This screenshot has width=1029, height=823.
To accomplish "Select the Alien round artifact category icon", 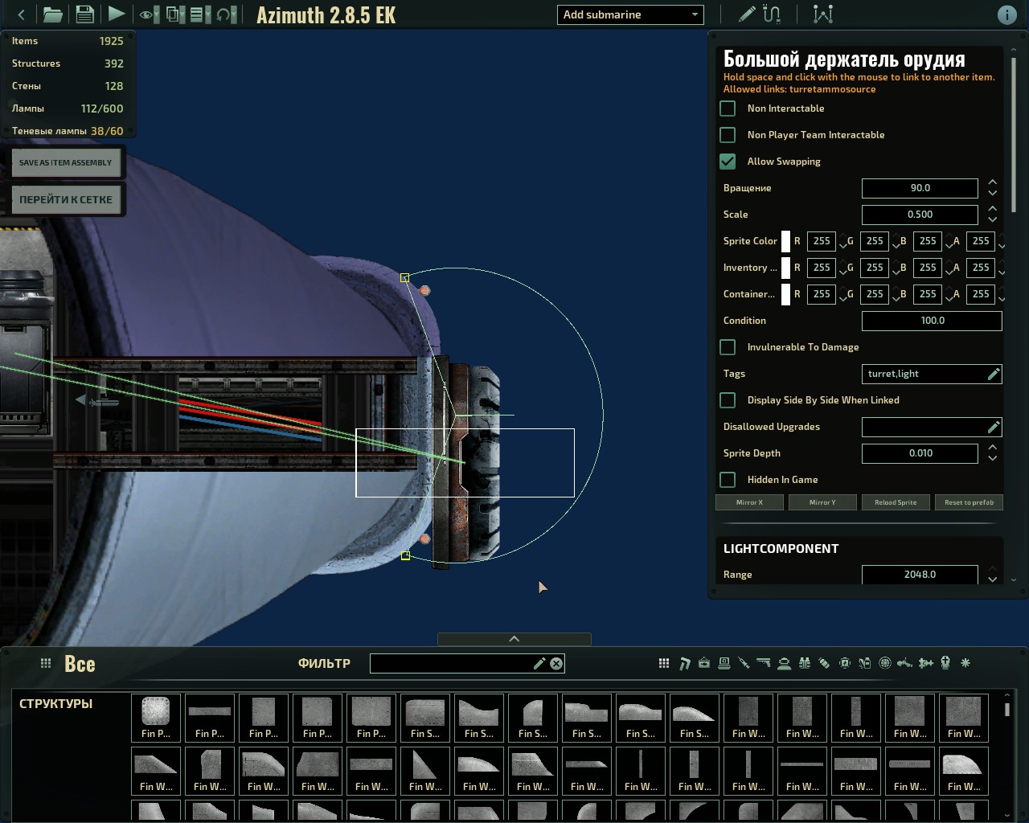I will point(885,663).
